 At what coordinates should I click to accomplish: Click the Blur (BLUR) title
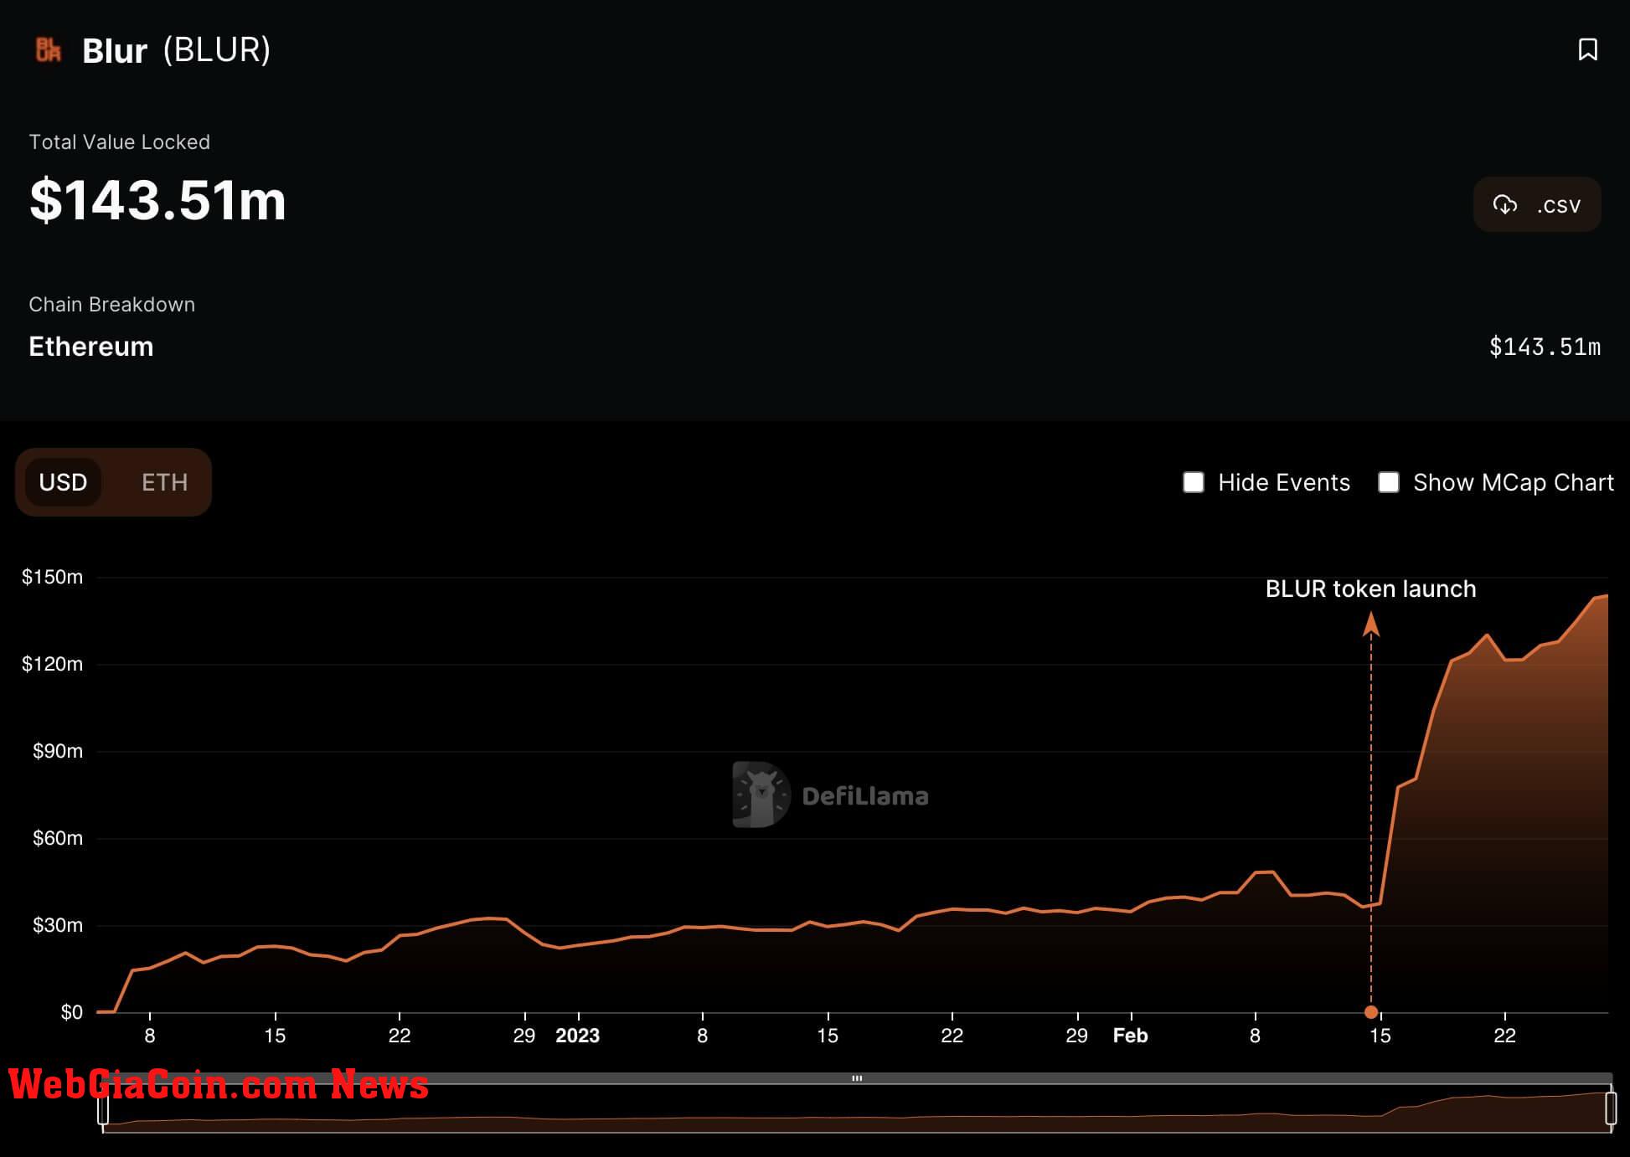(176, 50)
